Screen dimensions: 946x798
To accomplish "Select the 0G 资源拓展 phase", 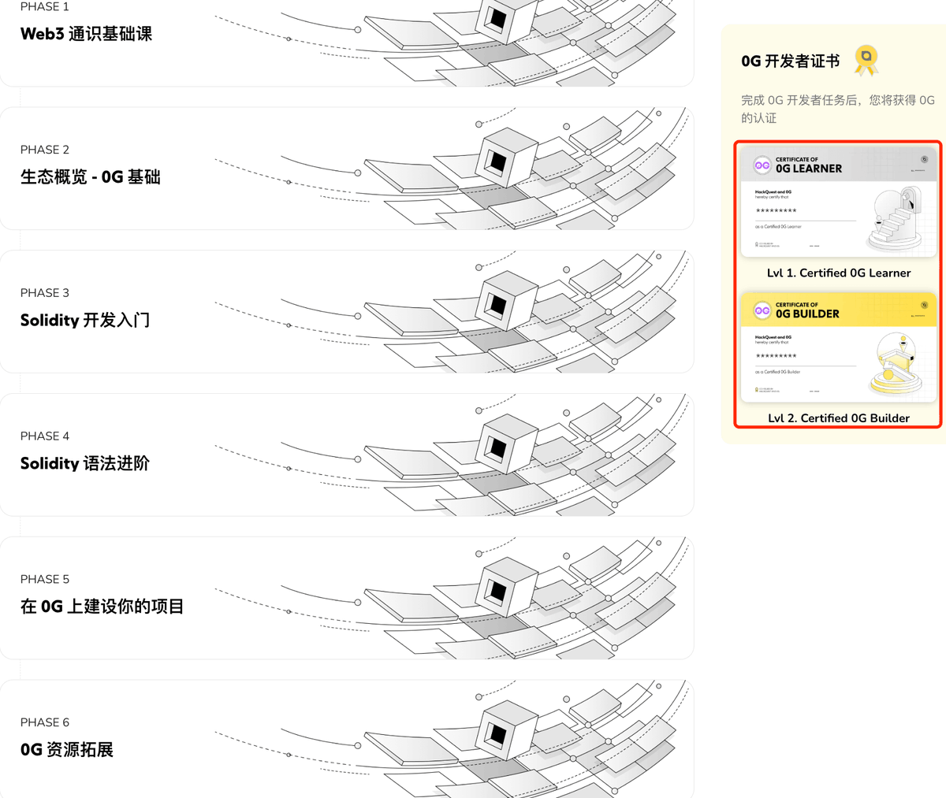I will coord(347,739).
